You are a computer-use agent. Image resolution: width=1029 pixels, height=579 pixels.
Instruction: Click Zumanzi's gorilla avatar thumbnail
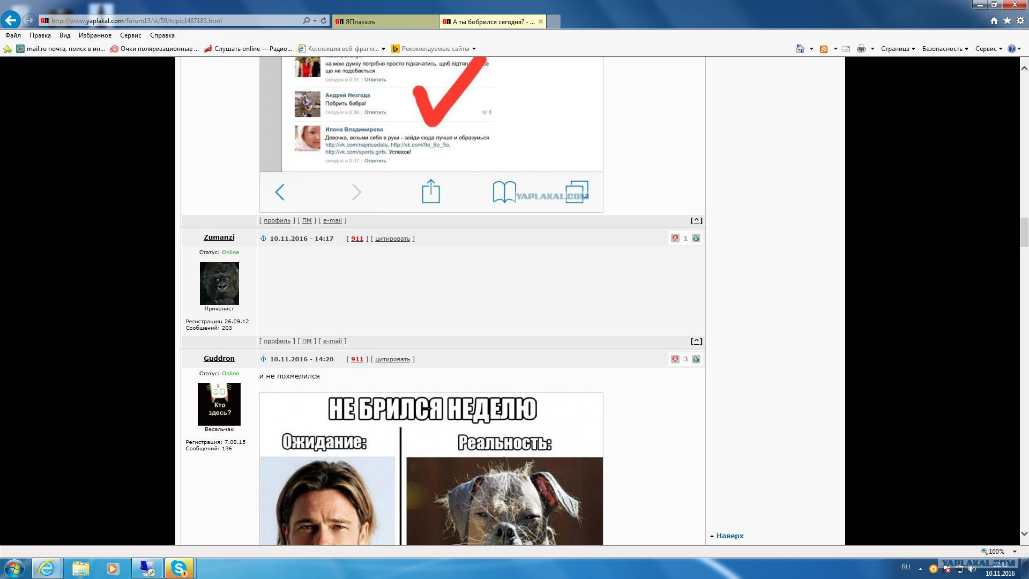tap(219, 284)
